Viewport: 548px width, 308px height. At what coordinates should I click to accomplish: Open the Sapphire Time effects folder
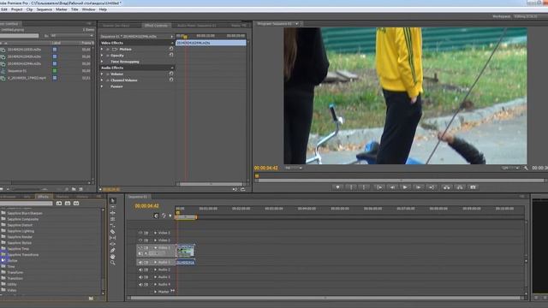[x=18, y=249]
